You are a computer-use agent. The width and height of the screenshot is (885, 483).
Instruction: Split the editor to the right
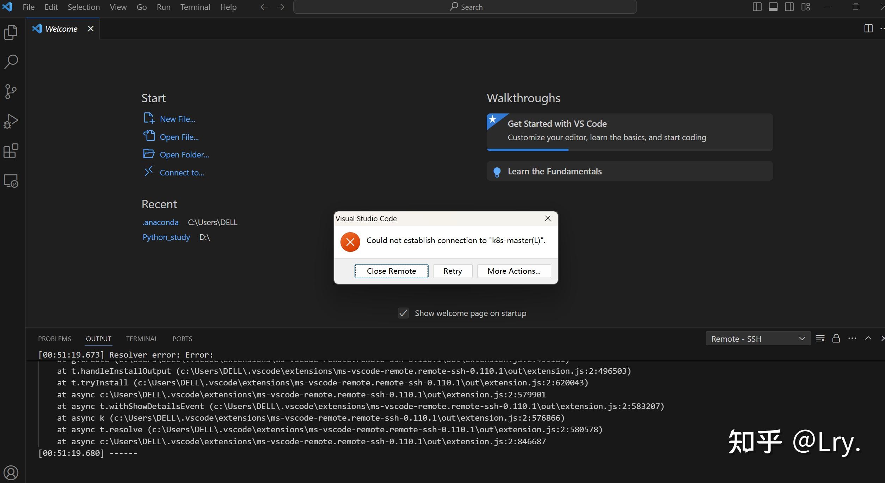(868, 29)
